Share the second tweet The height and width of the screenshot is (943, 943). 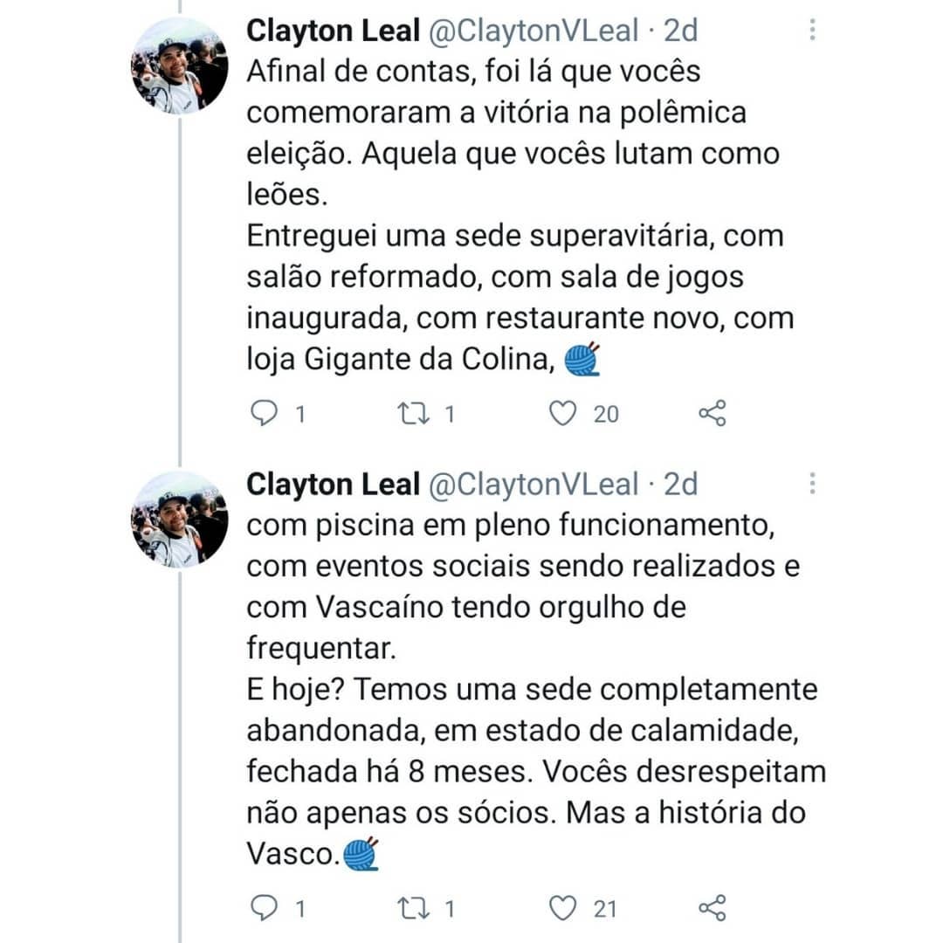pyautogui.click(x=712, y=909)
